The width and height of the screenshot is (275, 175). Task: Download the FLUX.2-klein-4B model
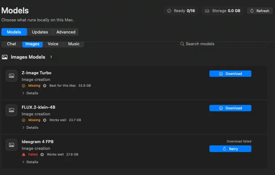230,108
